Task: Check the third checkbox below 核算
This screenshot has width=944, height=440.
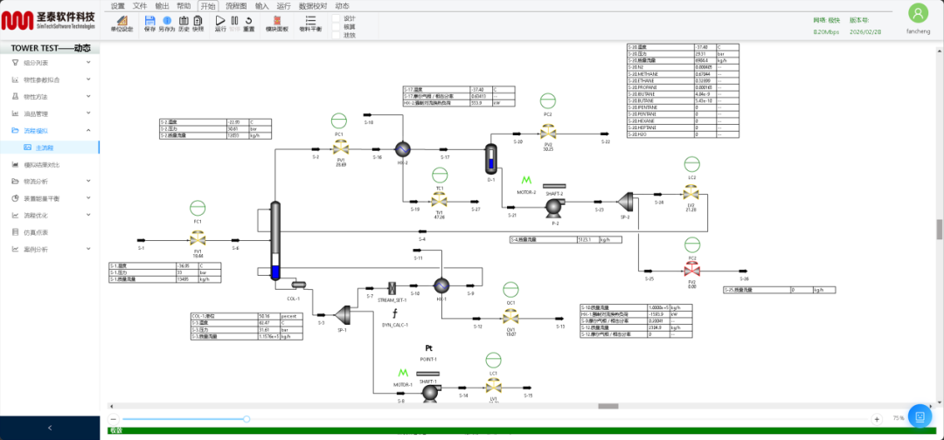Action: 336,35
